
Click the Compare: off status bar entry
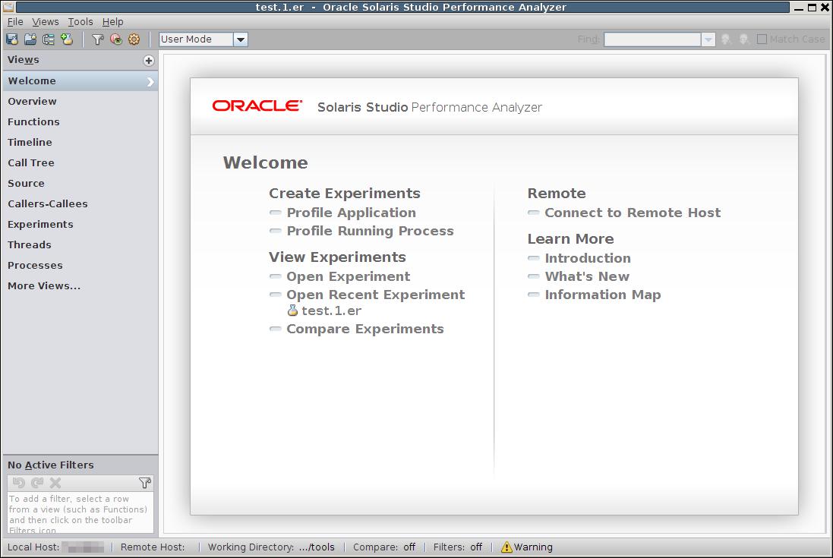[384, 547]
